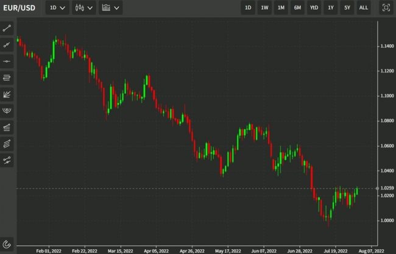
Task: Select the ray line drawing tool
Action: pyautogui.click(x=7, y=44)
